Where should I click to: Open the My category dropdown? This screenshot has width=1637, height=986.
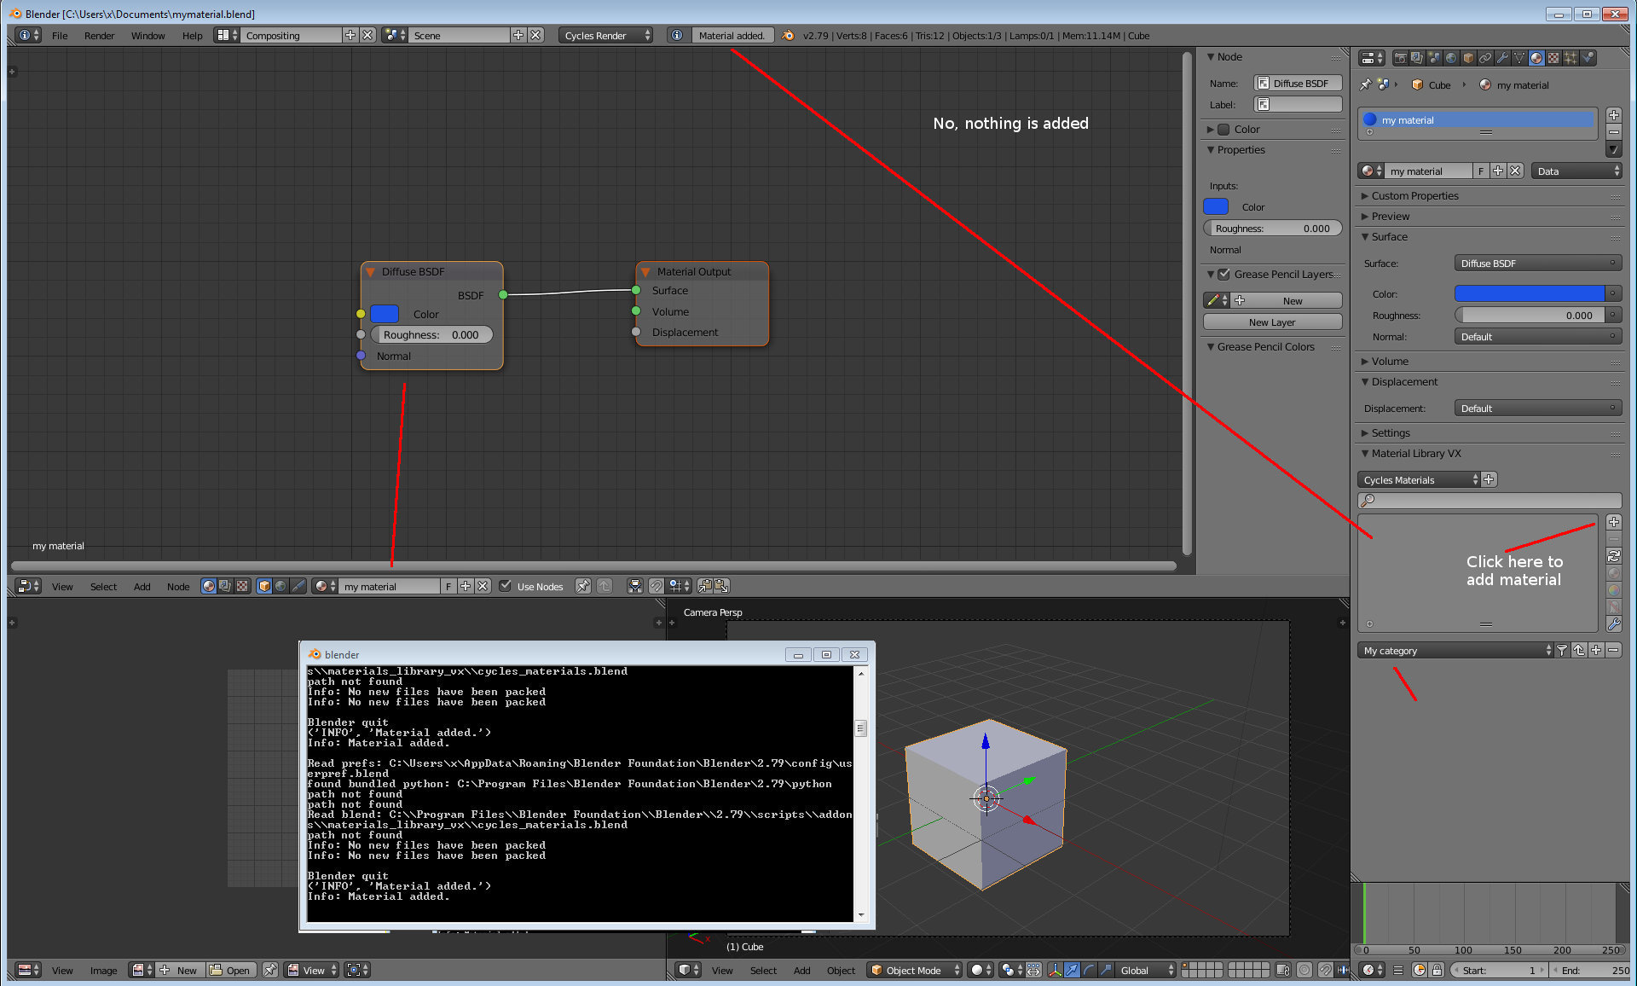[1455, 650]
